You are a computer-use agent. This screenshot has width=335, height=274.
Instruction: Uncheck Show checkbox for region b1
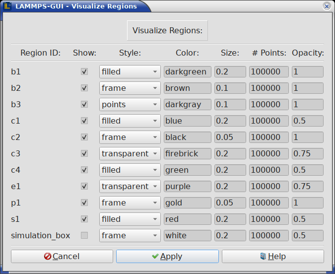click(x=84, y=71)
